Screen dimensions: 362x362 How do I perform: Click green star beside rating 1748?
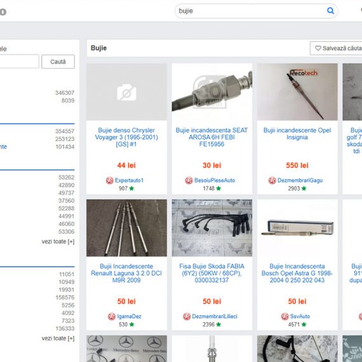pos(218,189)
